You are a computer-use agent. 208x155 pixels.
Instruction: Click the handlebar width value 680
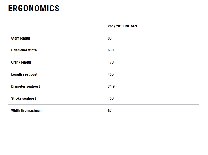coord(111,50)
